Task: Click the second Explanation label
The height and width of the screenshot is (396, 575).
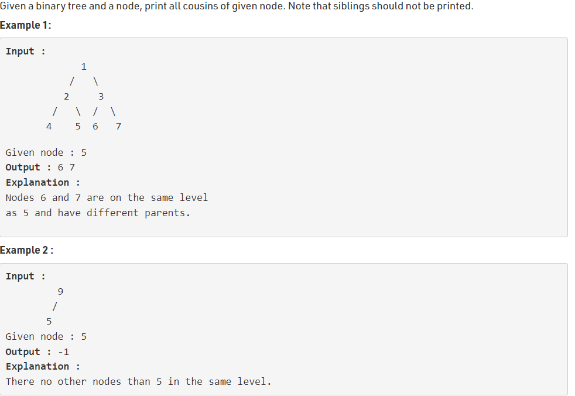Action: [43, 367]
